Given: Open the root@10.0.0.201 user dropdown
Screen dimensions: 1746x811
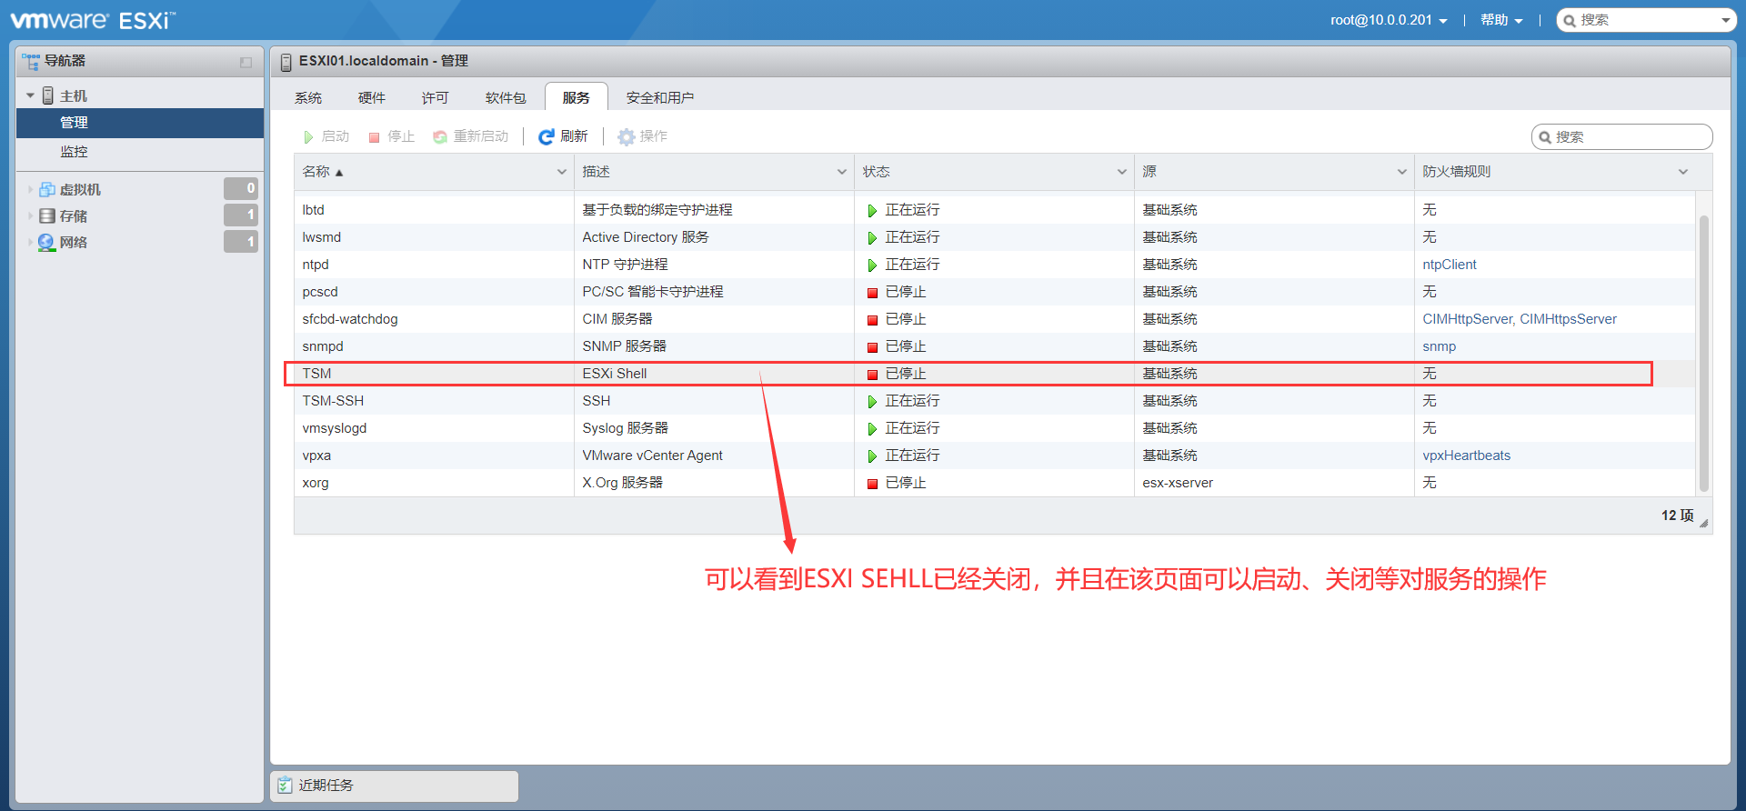Looking at the screenshot, I should 1389,20.
